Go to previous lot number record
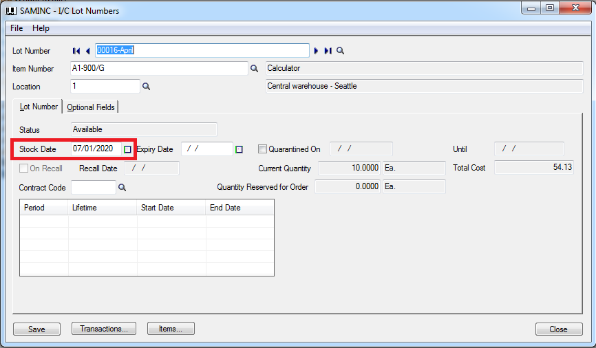Image resolution: width=596 pixels, height=348 pixels. click(88, 50)
